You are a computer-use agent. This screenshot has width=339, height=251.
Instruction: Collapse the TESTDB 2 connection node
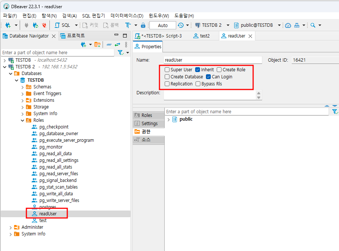point(4,67)
